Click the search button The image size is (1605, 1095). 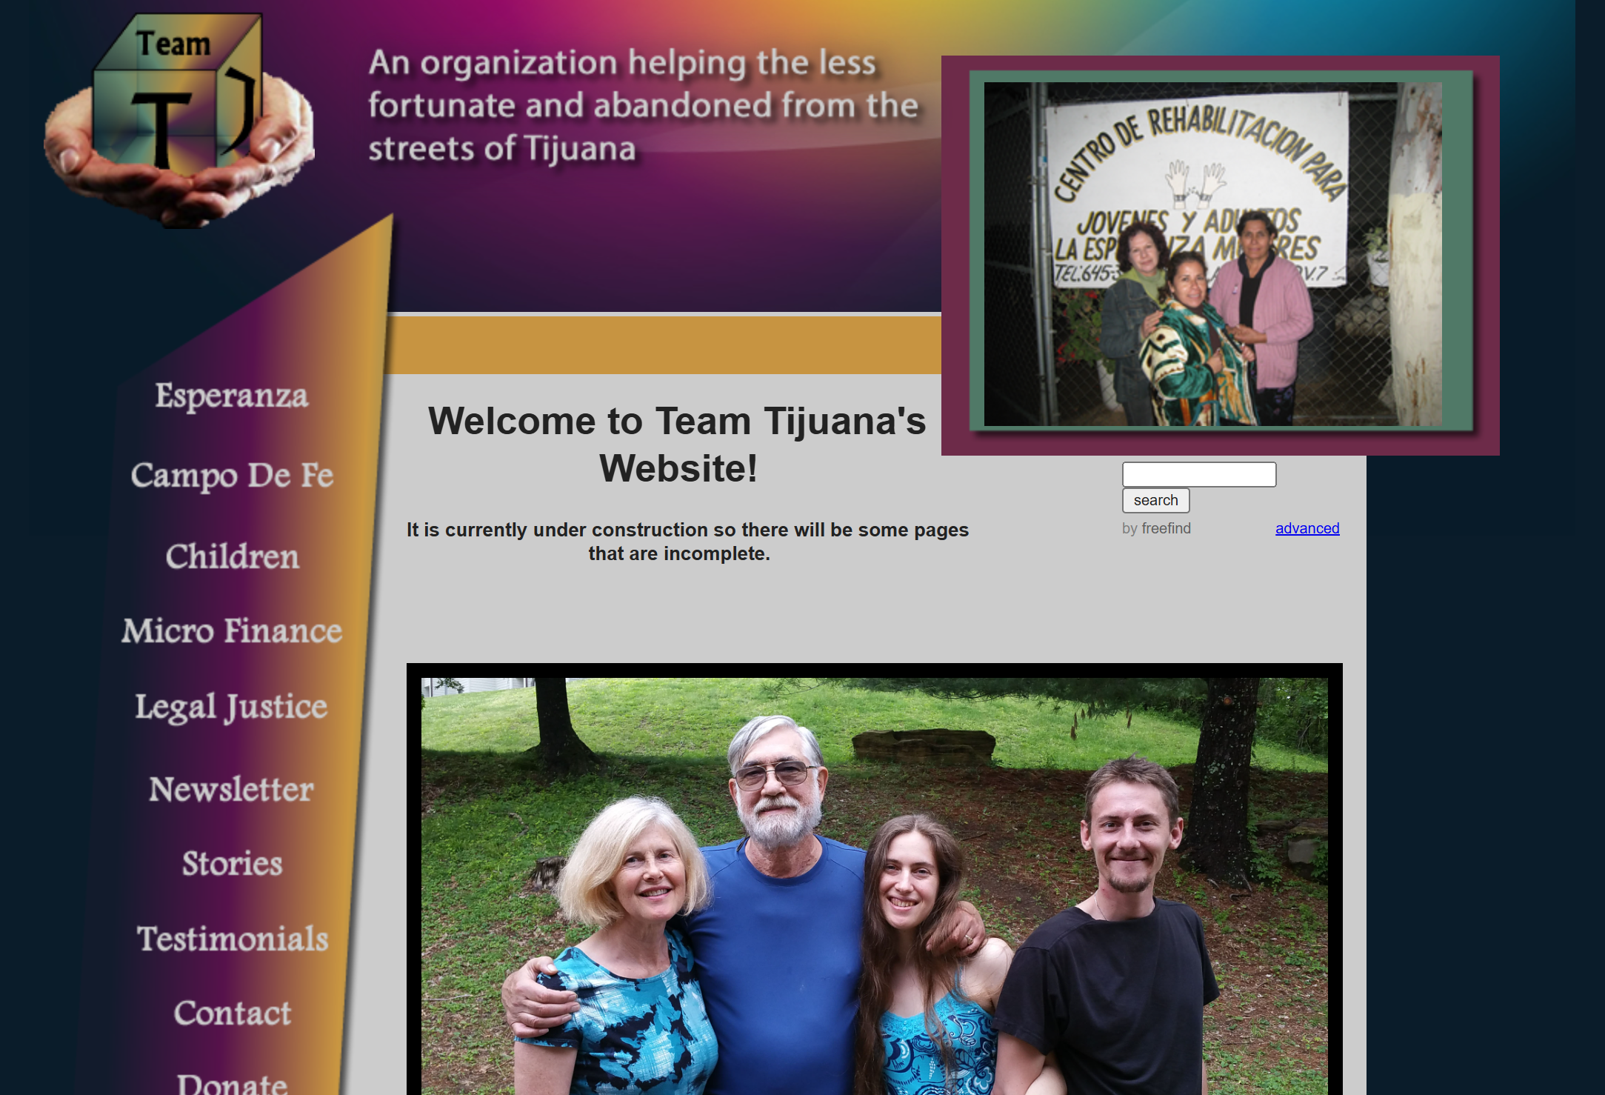pyautogui.click(x=1155, y=500)
